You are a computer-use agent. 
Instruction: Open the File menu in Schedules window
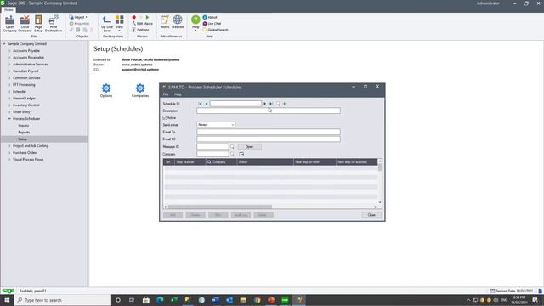(166, 94)
